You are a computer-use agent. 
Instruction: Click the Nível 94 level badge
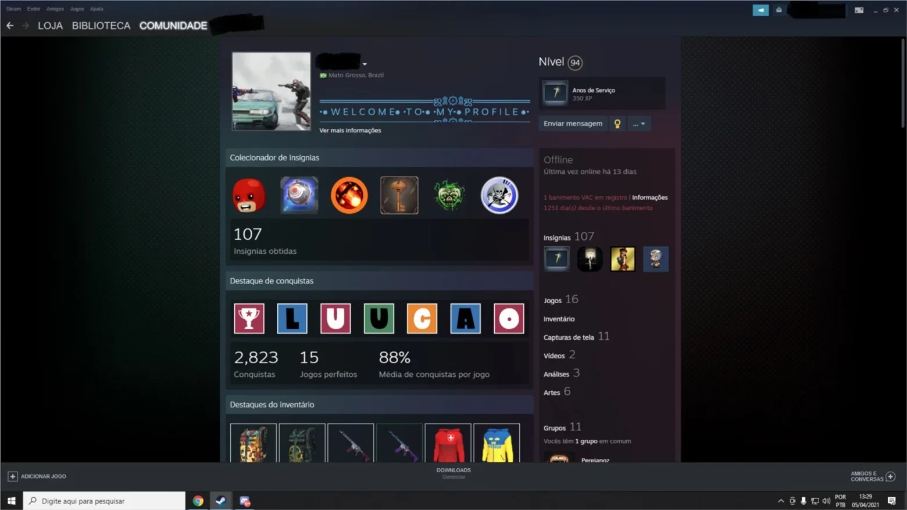pos(575,63)
